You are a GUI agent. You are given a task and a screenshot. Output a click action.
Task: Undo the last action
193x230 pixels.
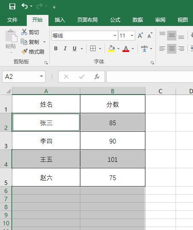[x=25, y=6]
